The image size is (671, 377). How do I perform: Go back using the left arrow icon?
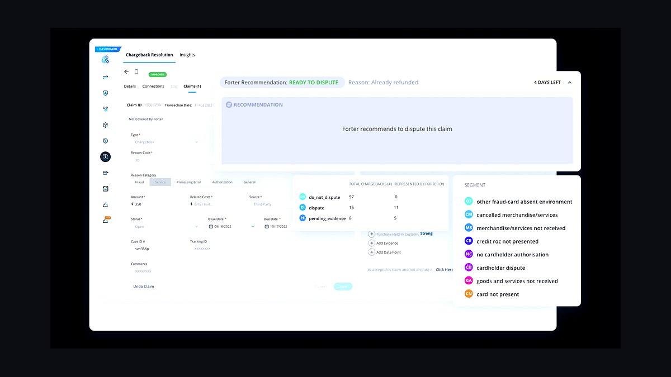tap(126, 72)
